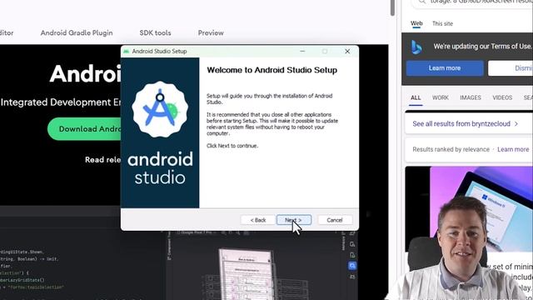Open Learn more about ranked results

[513, 149]
